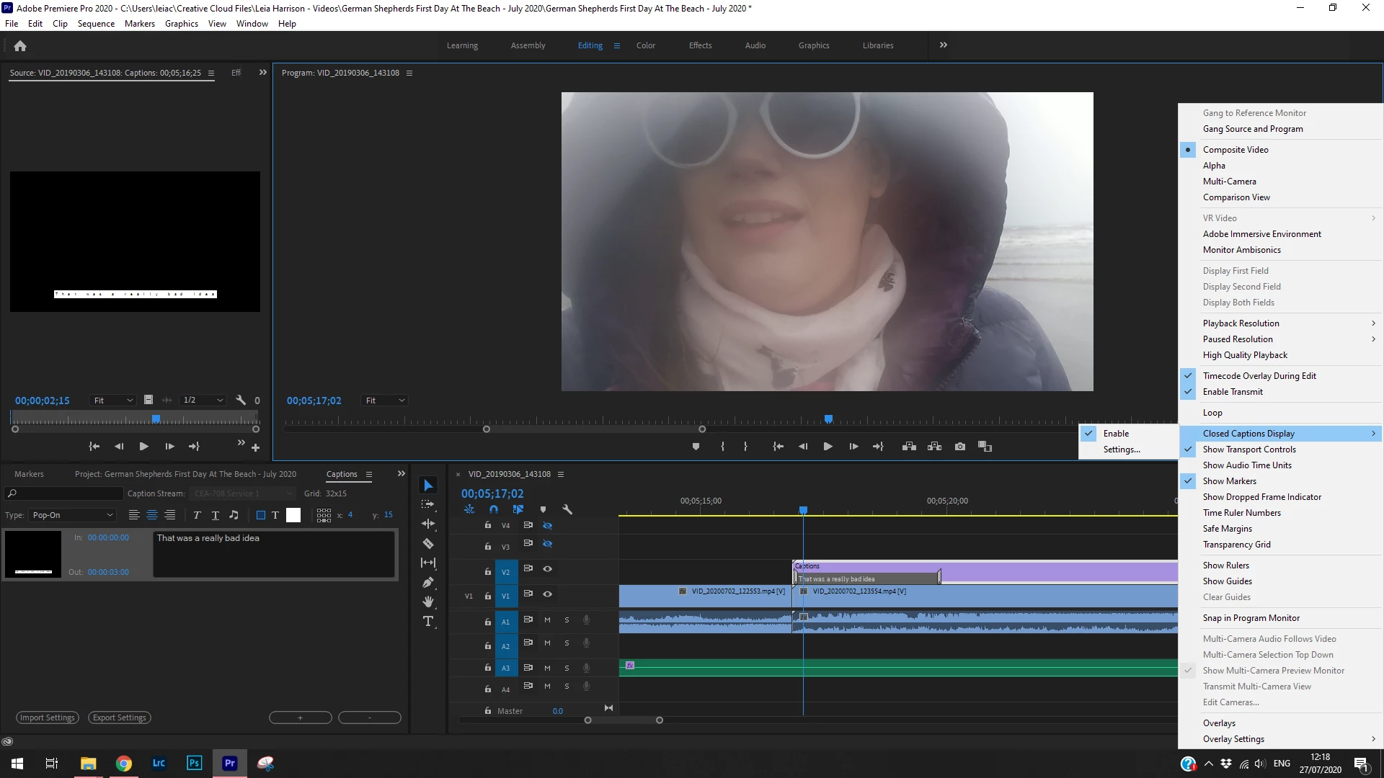
Task: Select the Hand tool
Action: (428, 602)
